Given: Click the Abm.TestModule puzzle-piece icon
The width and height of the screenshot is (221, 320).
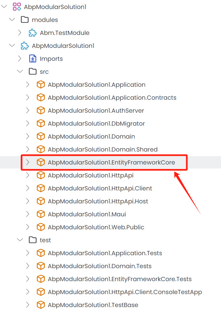Looking at the screenshot, I should coord(33,33).
